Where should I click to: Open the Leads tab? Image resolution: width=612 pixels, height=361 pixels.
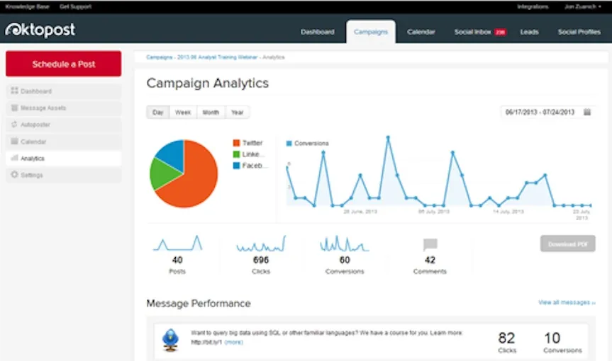tap(529, 32)
